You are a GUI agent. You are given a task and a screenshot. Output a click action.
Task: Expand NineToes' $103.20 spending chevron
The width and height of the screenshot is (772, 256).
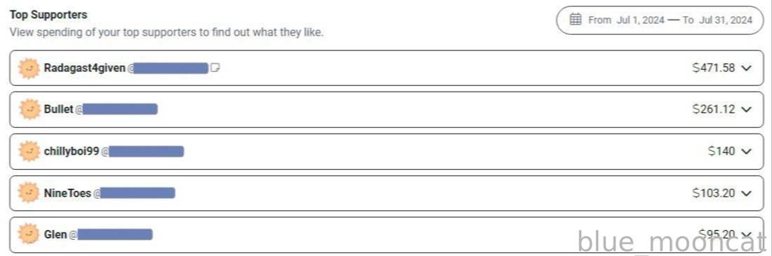point(747,193)
